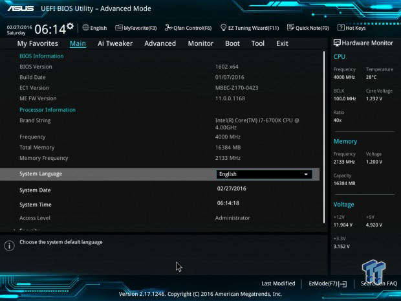This screenshot has height=301, width=401.
Task: Click the Core Voltage reading 1.232 V
Action: 374,98
